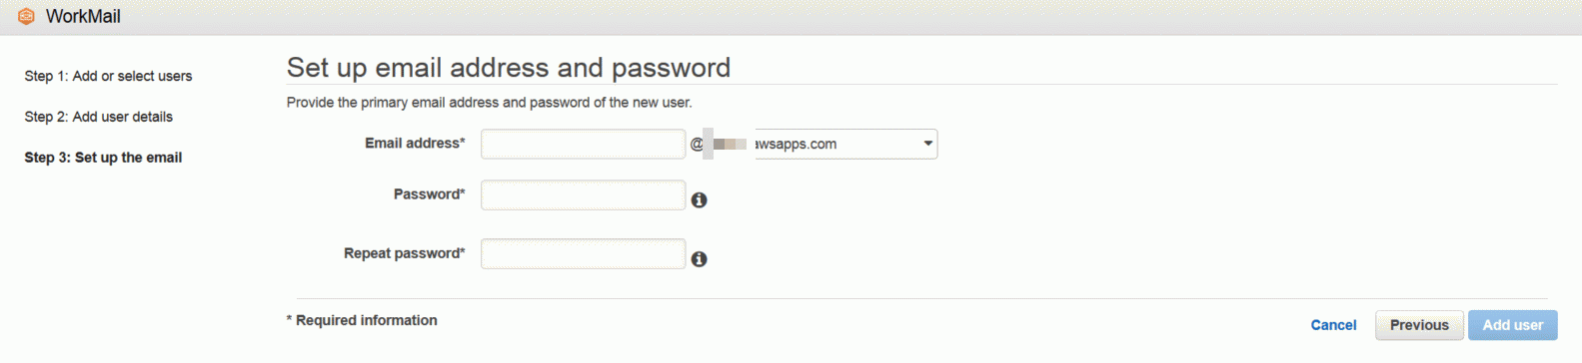The image size is (1582, 363).
Task: Click the Set up email address heading
Action: (x=509, y=67)
